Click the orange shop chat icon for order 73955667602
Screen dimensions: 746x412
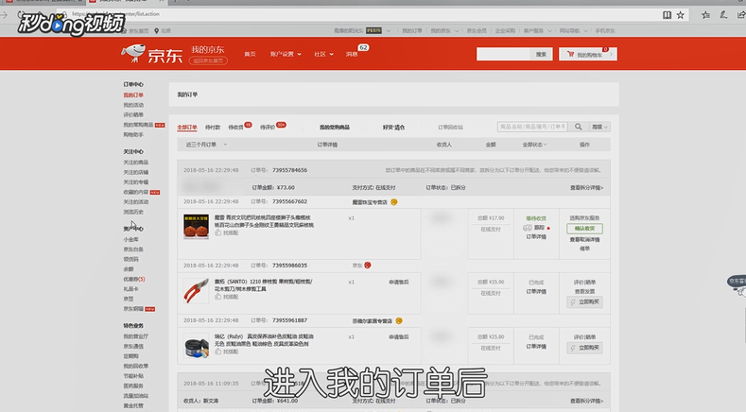click(x=394, y=202)
